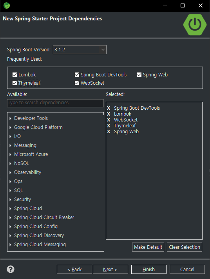Click X icon next to WebSocket in Selected
The height and width of the screenshot is (279, 210).
[109, 120]
